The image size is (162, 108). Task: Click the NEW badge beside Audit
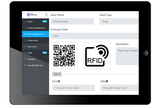pos(45,53)
